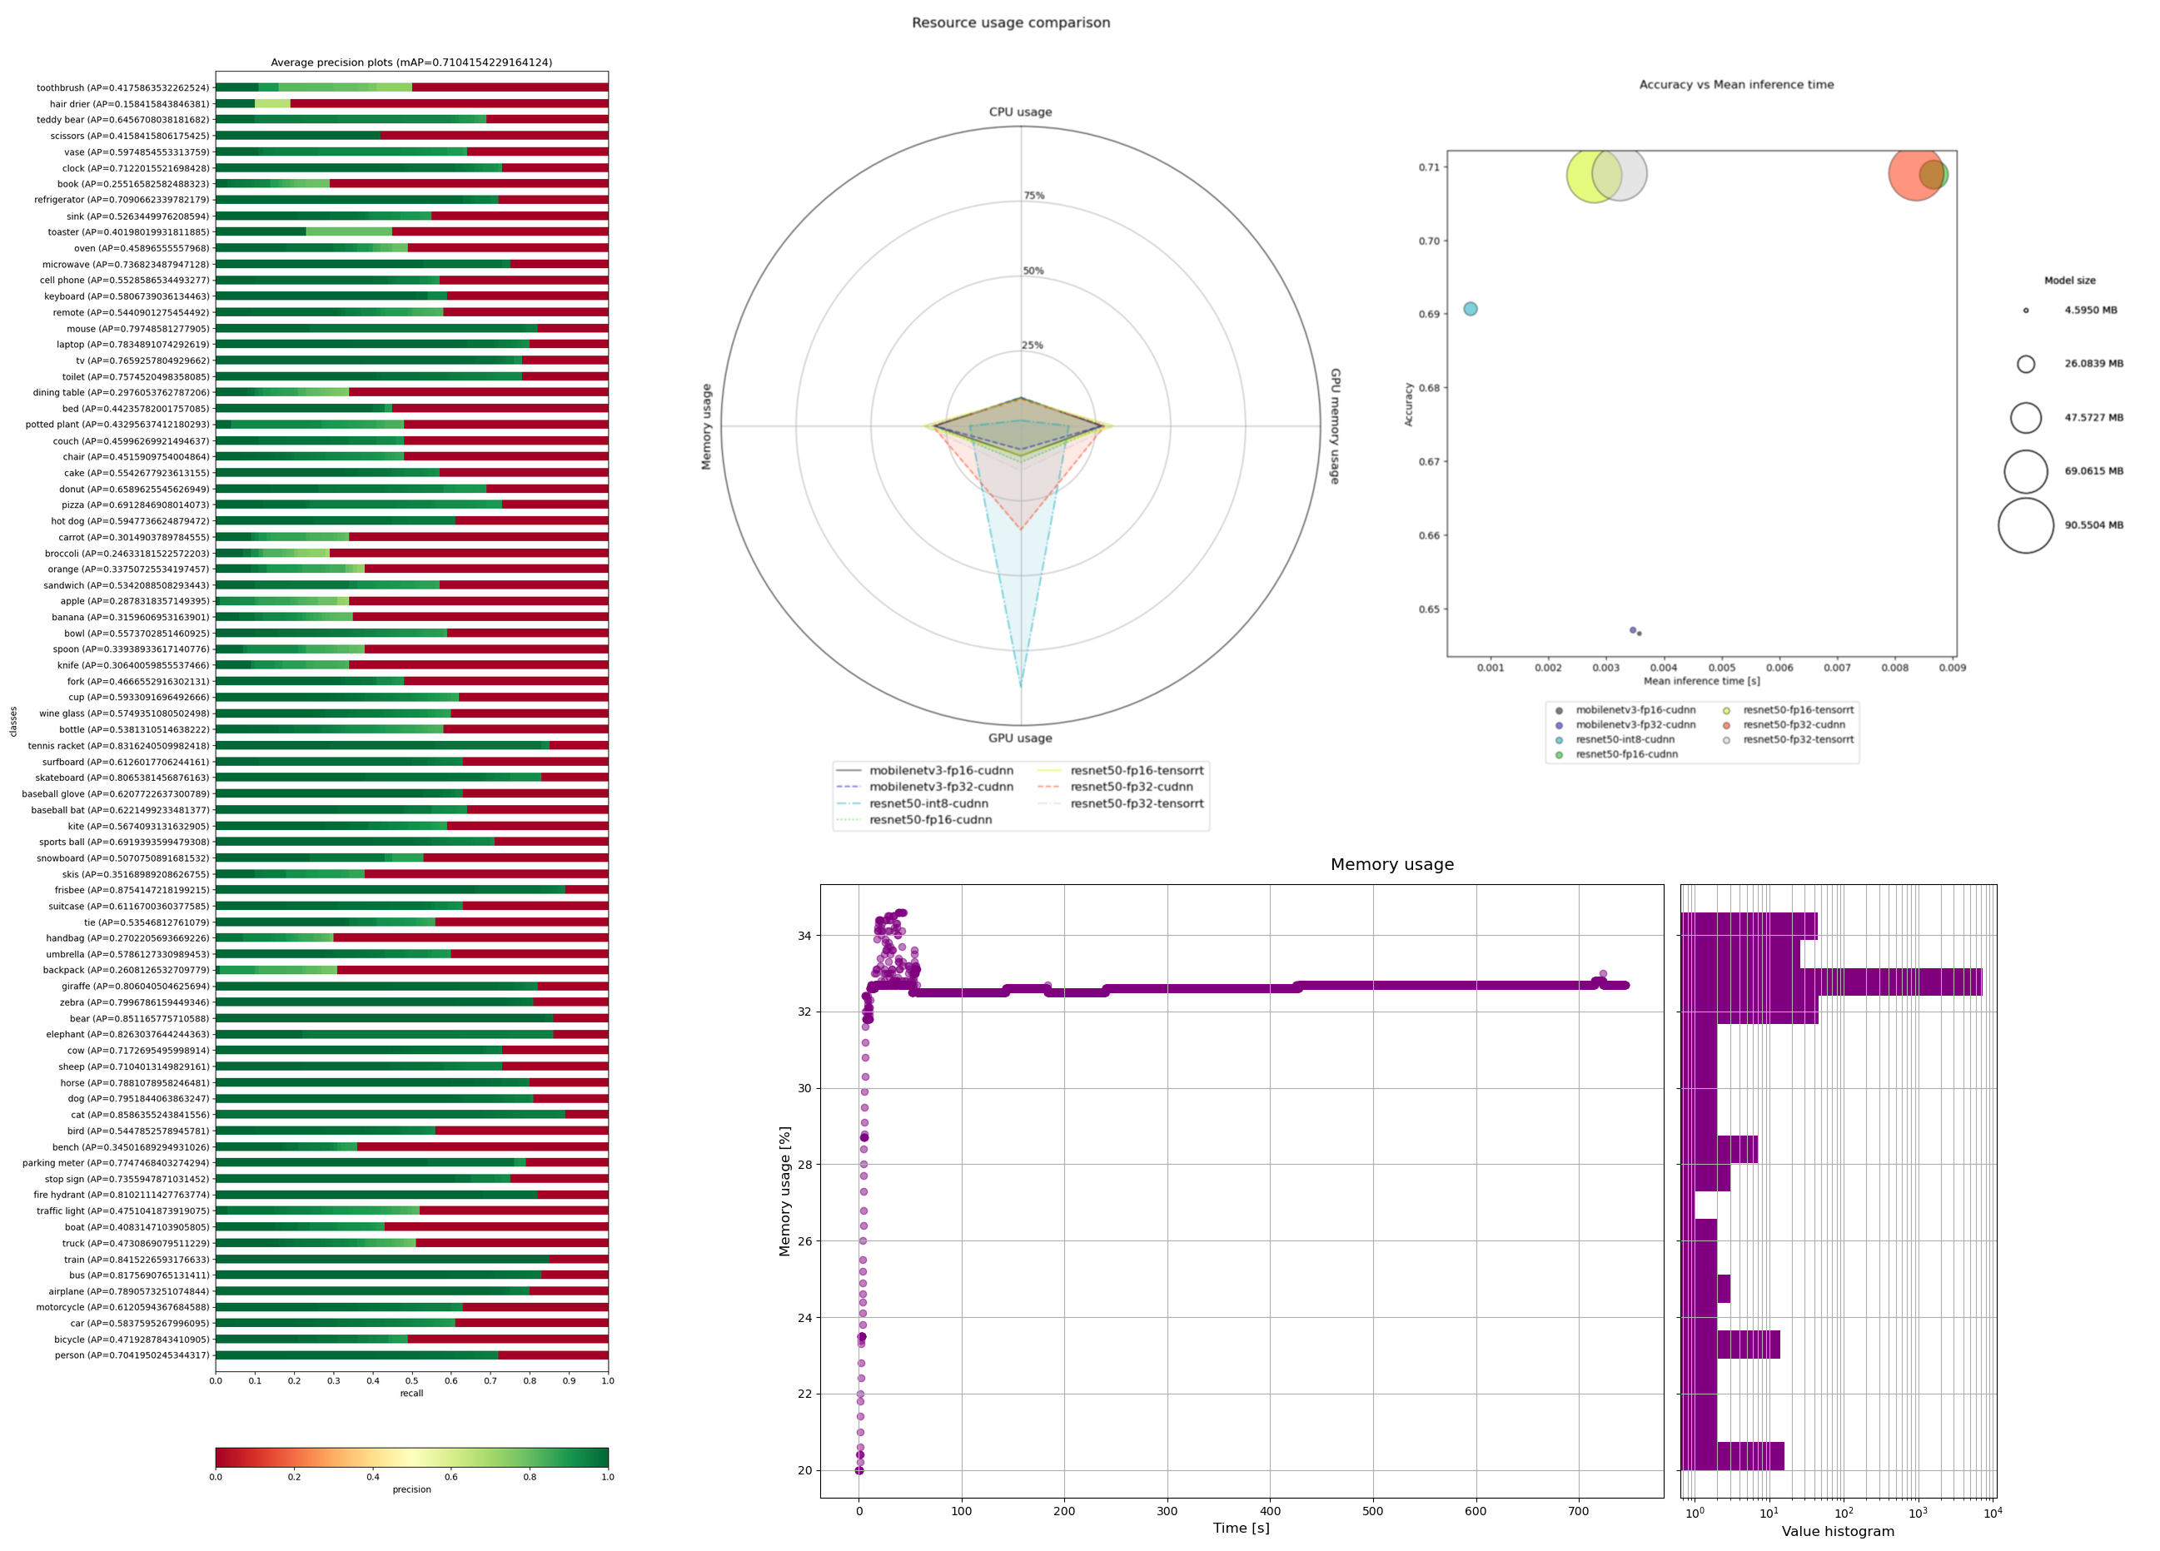2160x1551 pixels.
Task: Click the Memory usage chart title
Action: point(1391,864)
